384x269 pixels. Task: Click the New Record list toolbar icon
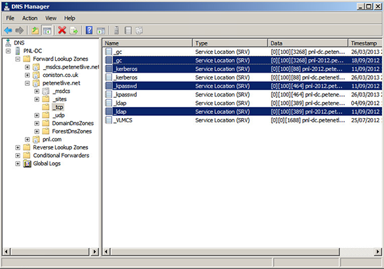click(x=128, y=30)
